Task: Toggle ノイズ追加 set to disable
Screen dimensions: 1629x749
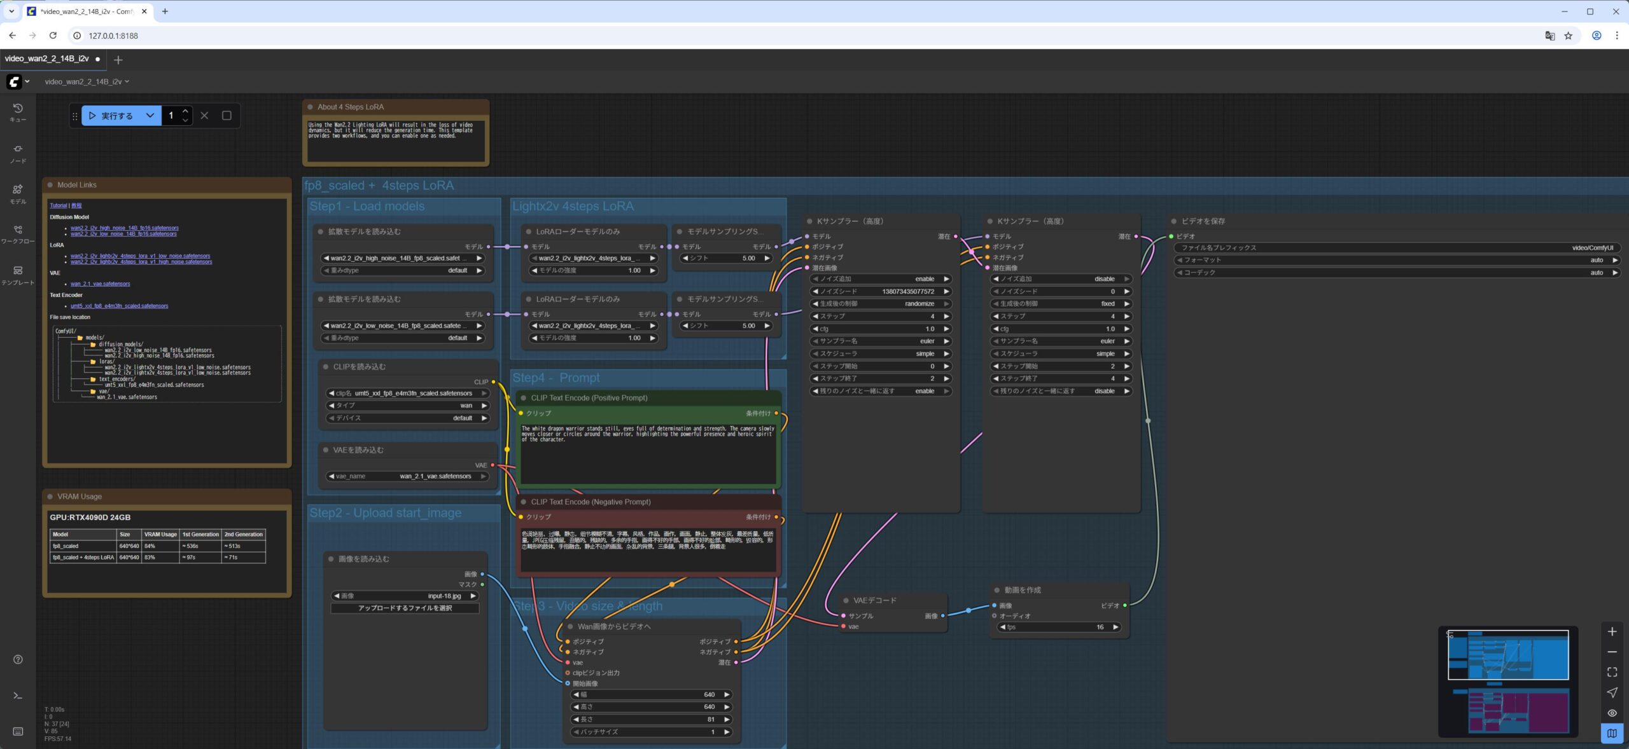Action: pos(1061,279)
